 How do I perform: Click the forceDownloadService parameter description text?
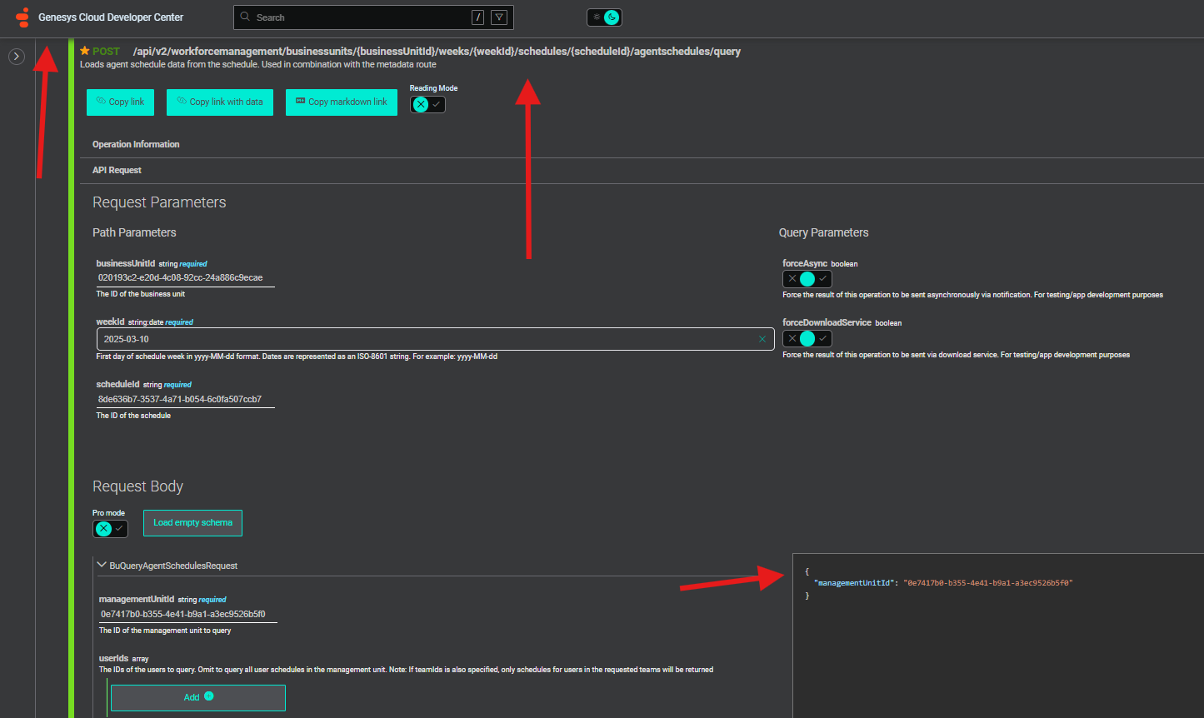956,355
